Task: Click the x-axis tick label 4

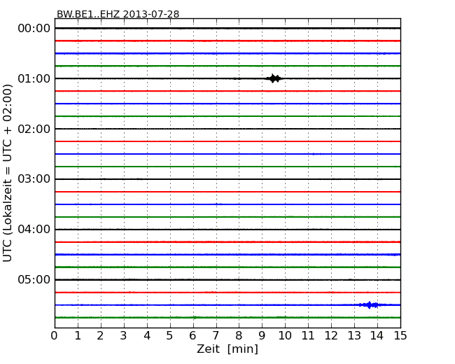Action: [147, 336]
